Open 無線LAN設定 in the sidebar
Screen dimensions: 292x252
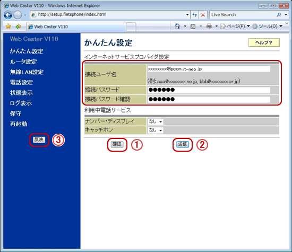(x=27, y=72)
